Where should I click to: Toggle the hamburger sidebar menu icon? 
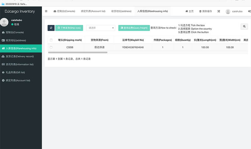coord(46,11)
